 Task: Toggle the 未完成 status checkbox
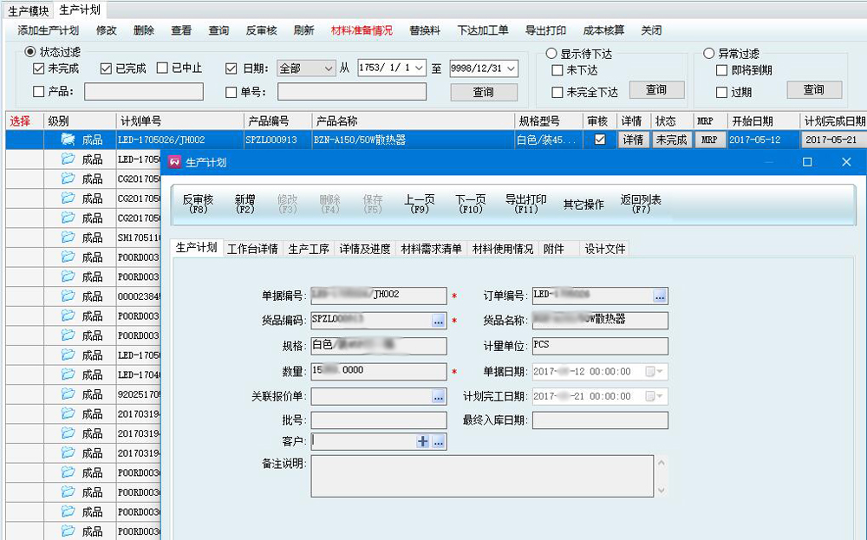point(39,68)
